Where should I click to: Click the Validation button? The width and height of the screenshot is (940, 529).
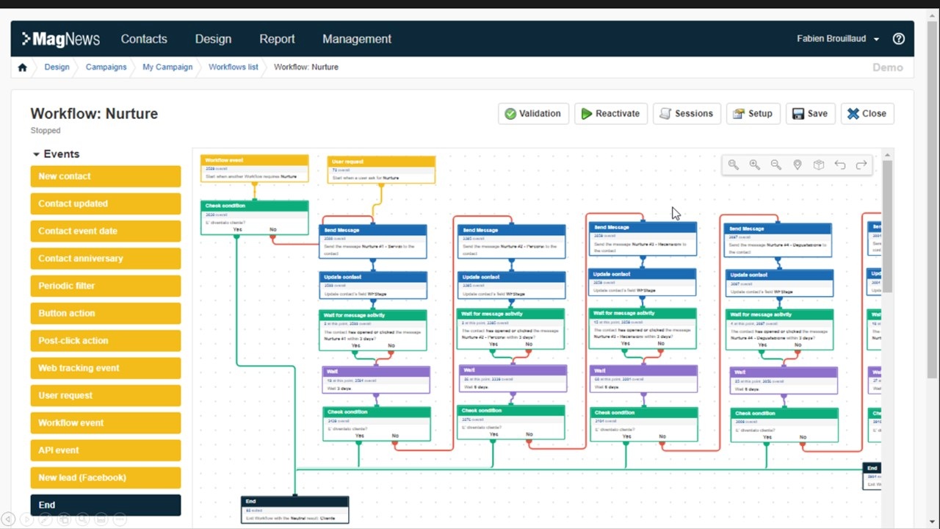tap(533, 114)
